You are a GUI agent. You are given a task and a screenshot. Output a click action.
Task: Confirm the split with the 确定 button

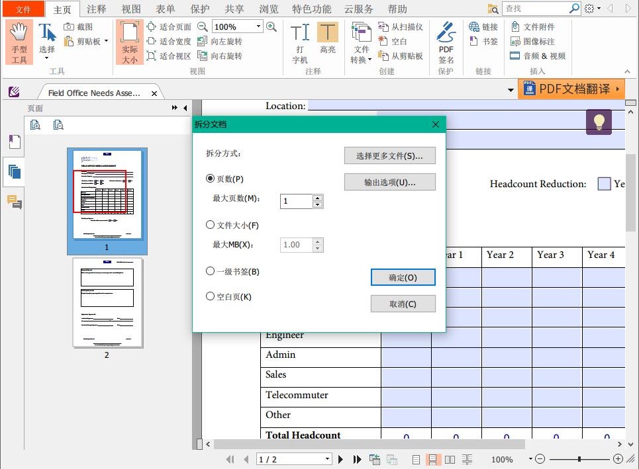(403, 277)
